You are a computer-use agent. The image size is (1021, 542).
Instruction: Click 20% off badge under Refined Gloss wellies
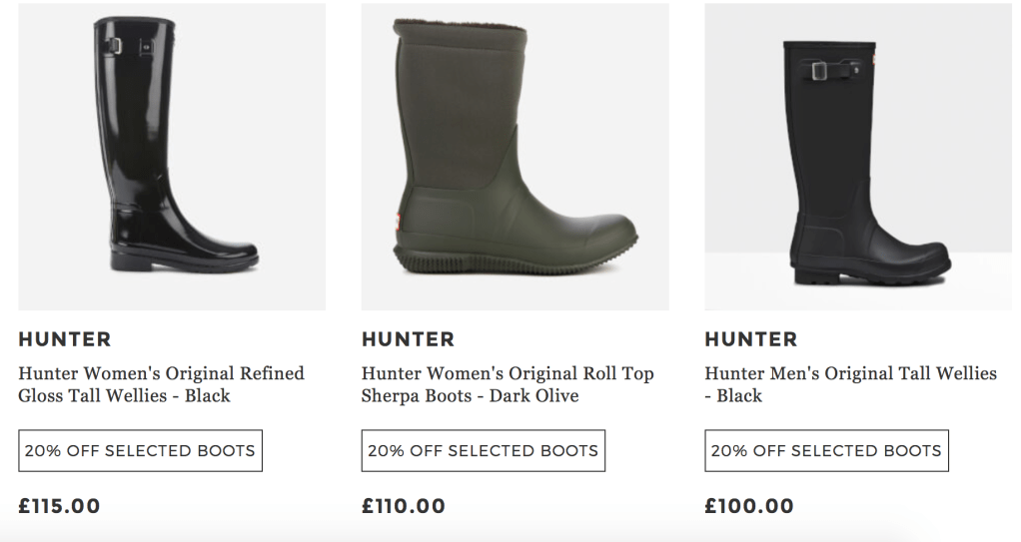tap(140, 451)
